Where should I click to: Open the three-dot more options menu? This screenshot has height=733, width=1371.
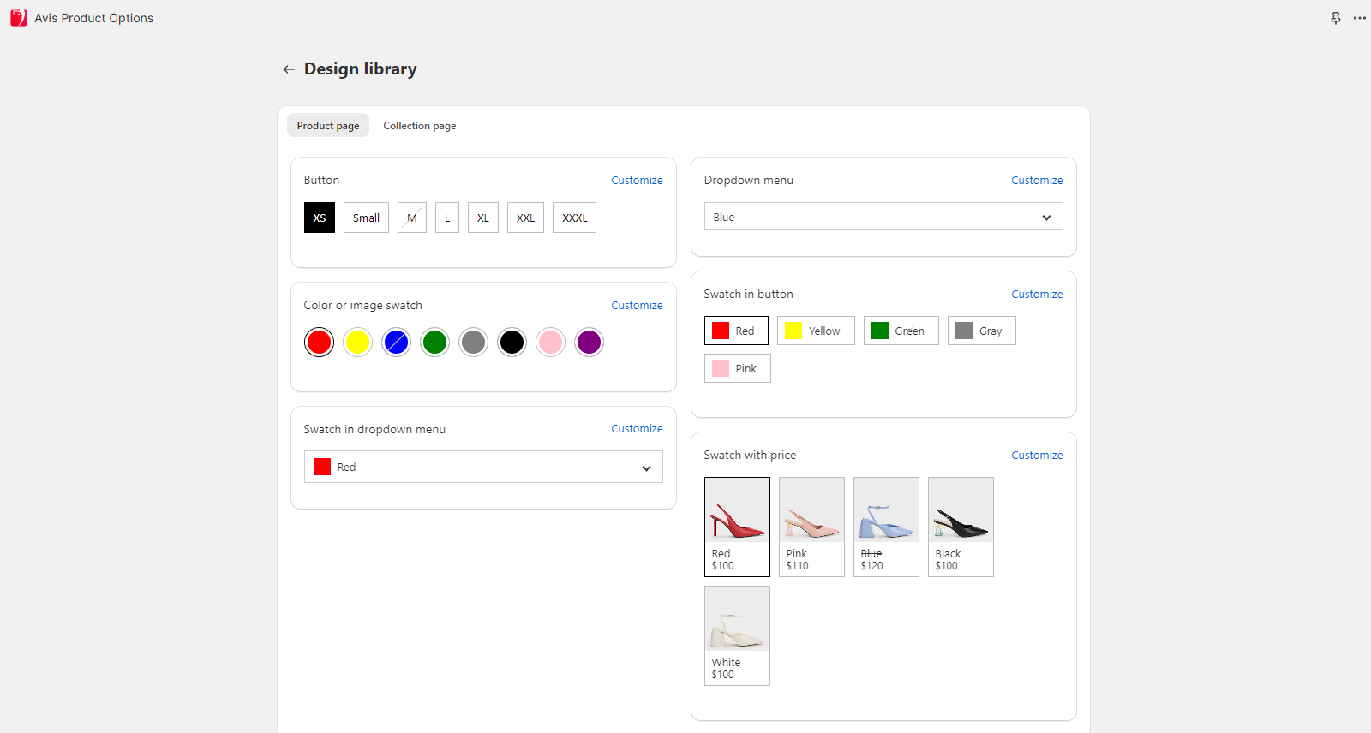point(1359,18)
